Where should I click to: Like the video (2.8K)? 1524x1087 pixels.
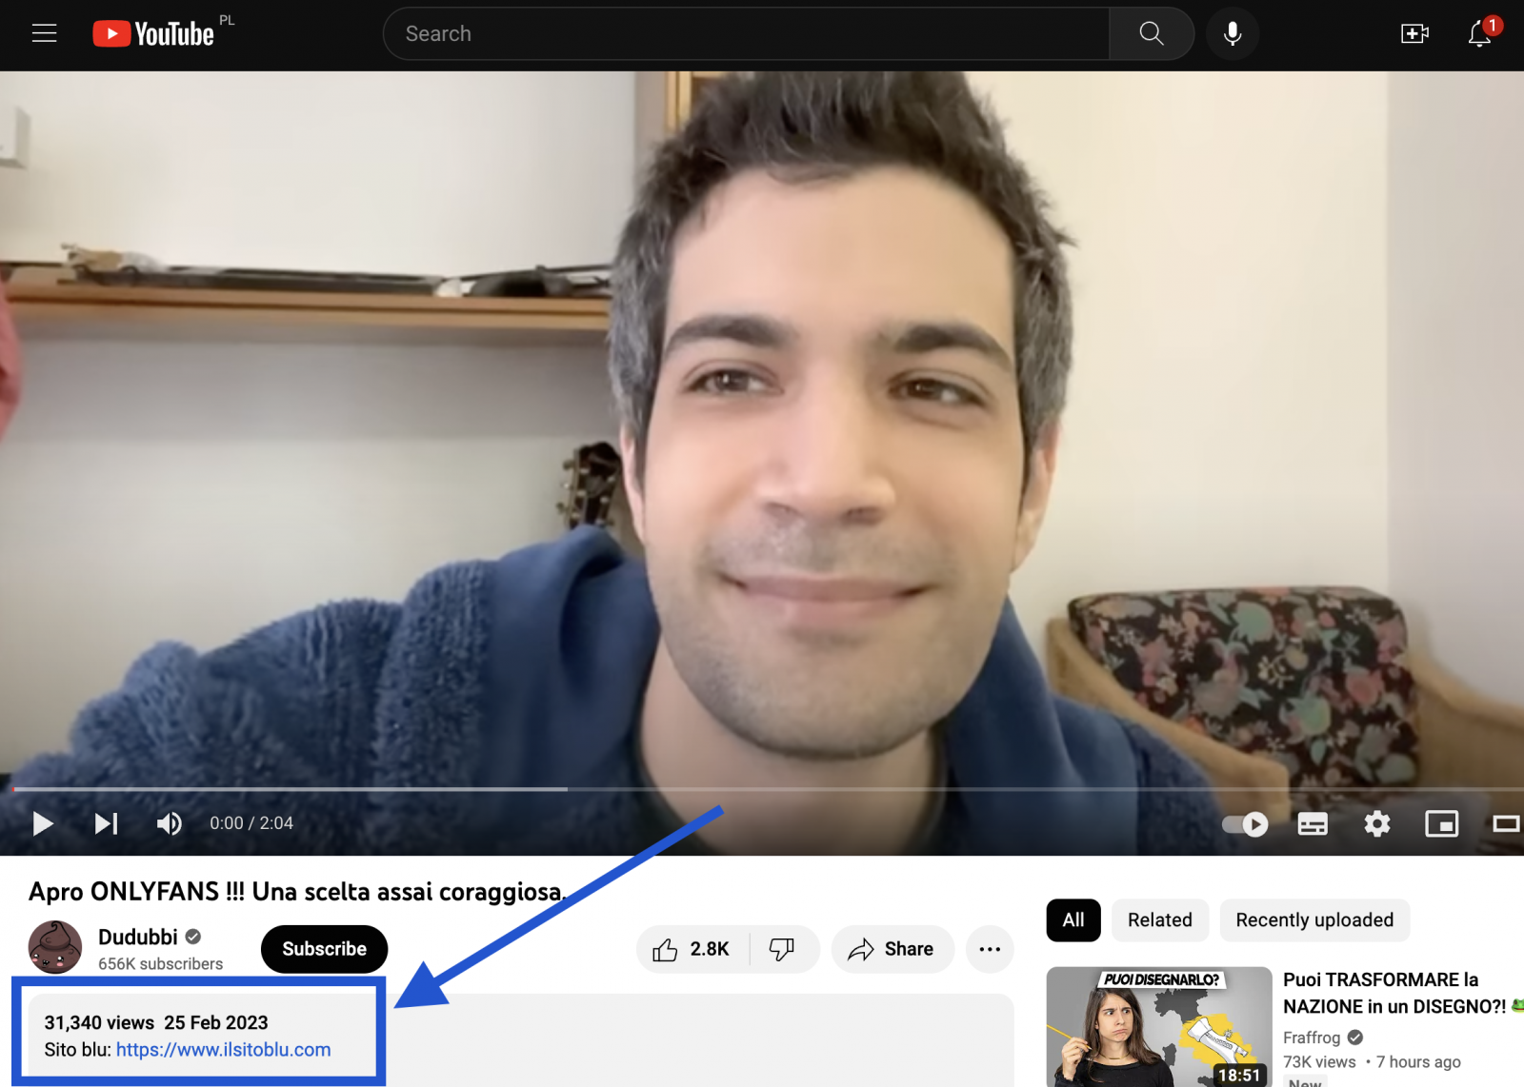coord(692,949)
